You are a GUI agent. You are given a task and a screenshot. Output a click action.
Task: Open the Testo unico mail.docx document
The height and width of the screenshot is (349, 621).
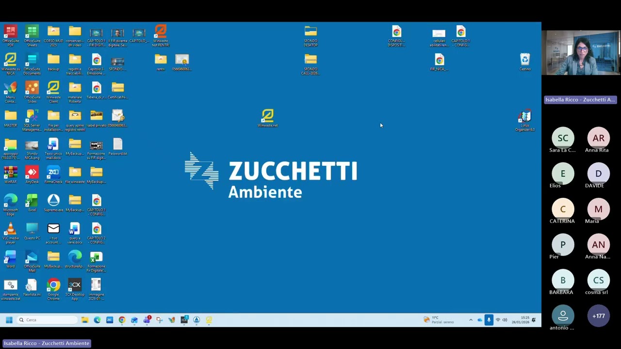click(53, 148)
